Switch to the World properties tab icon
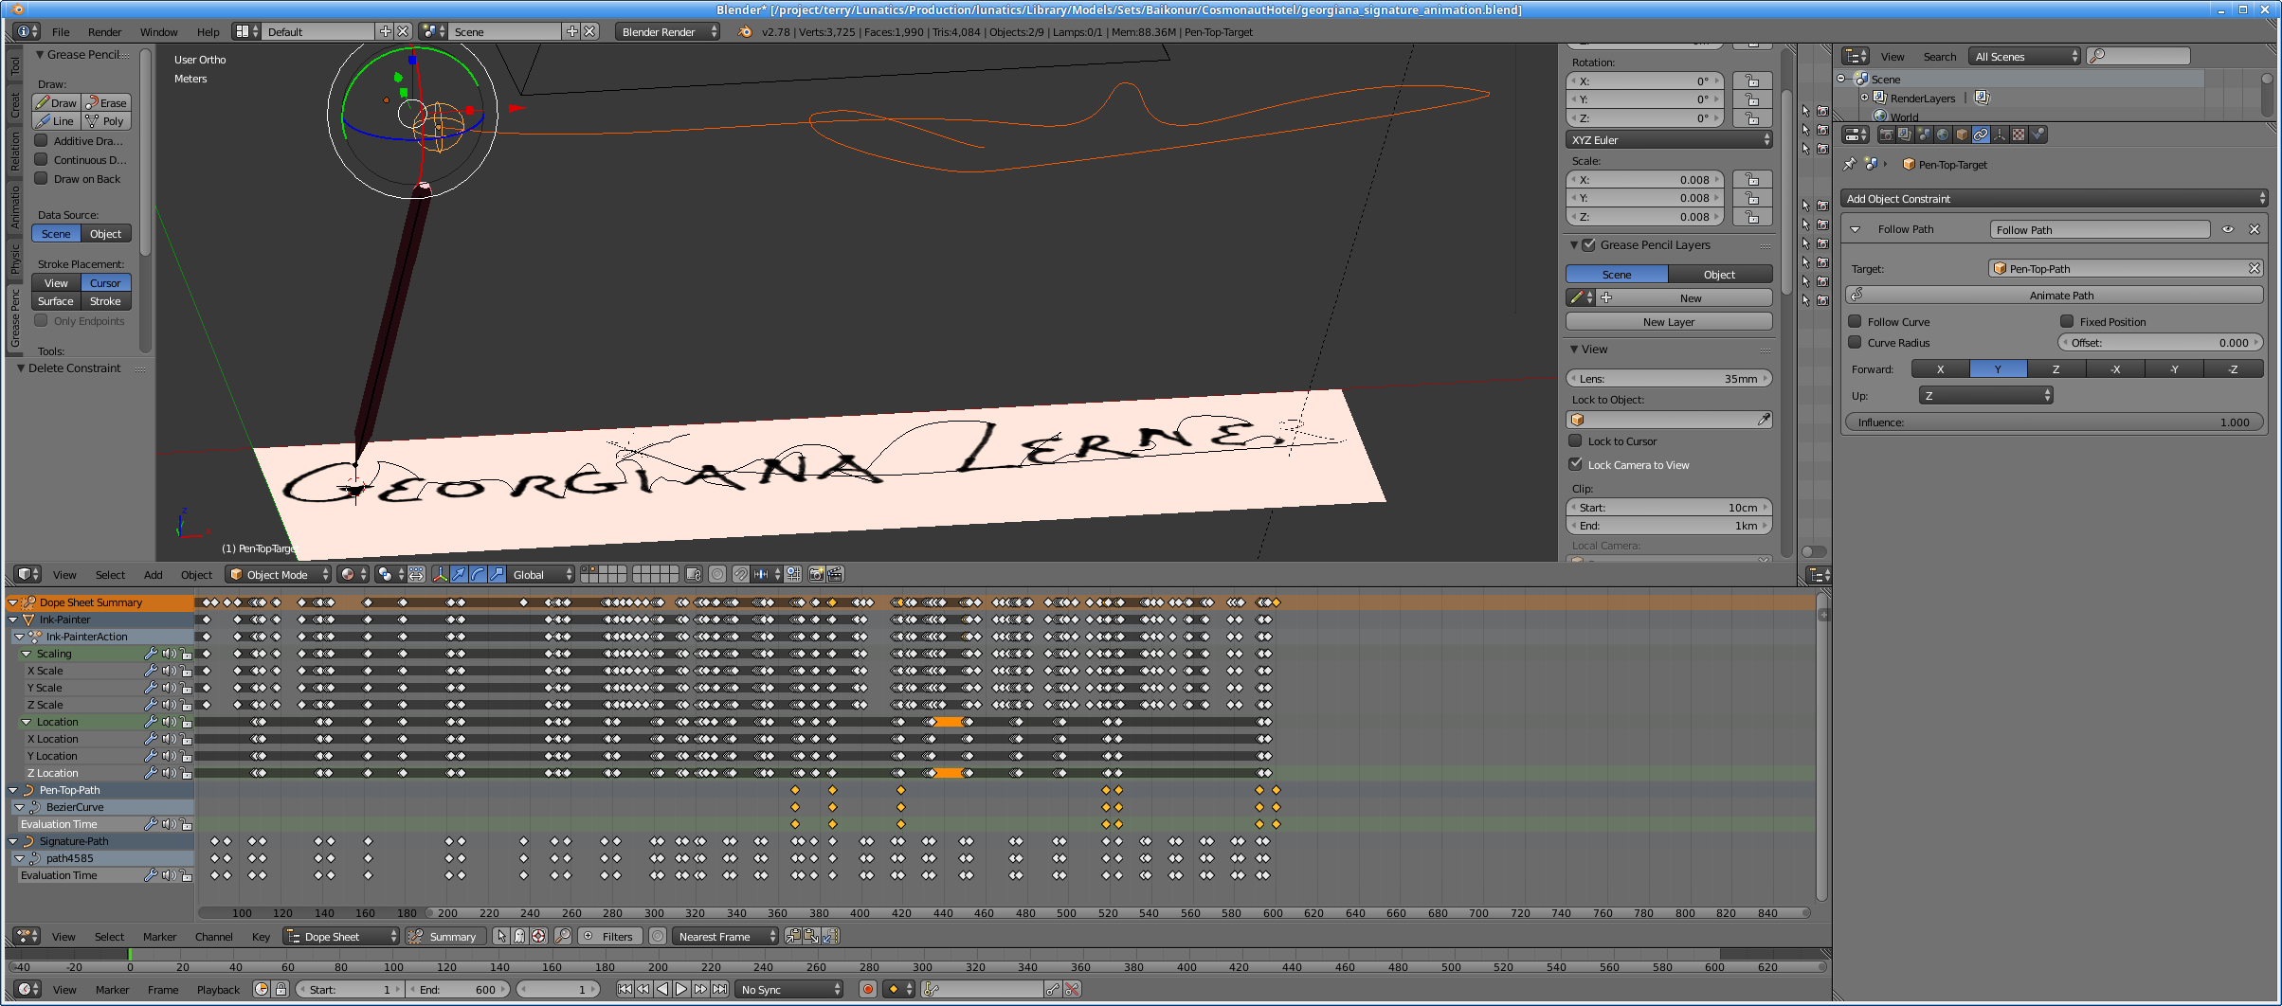The width and height of the screenshot is (2282, 1006). (1943, 135)
